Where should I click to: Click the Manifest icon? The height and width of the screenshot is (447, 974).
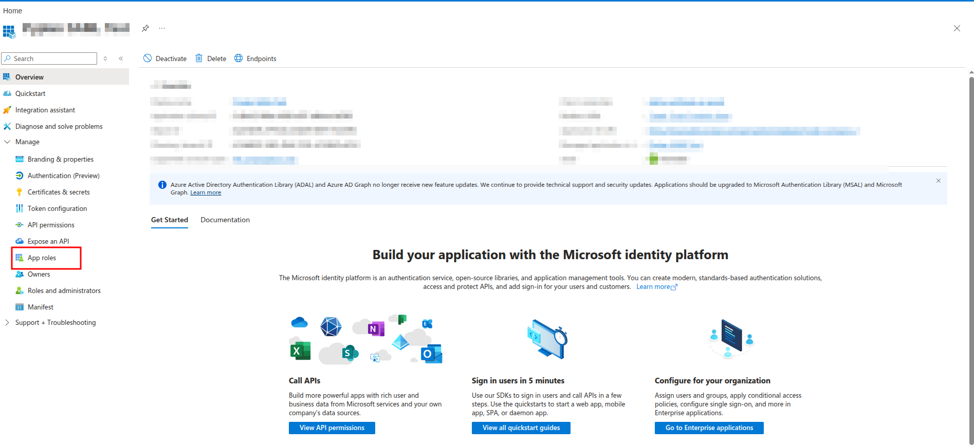point(20,307)
